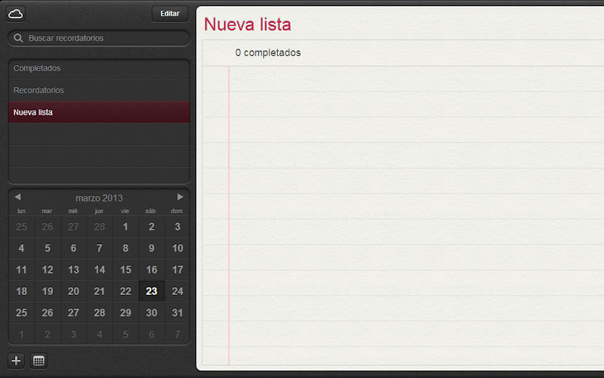
Task: Select greyed April 5 in last row
Action: point(125,334)
